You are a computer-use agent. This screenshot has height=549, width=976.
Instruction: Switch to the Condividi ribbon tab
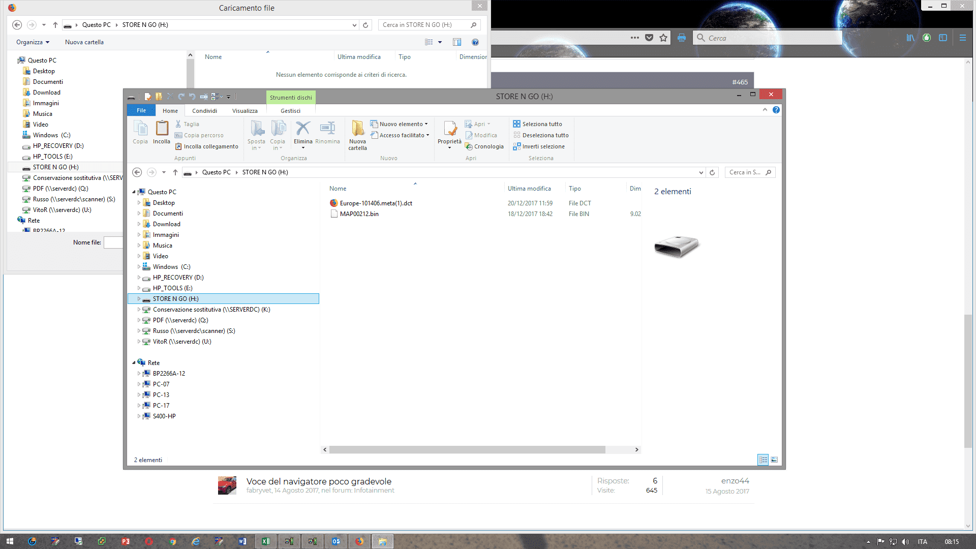pos(205,111)
